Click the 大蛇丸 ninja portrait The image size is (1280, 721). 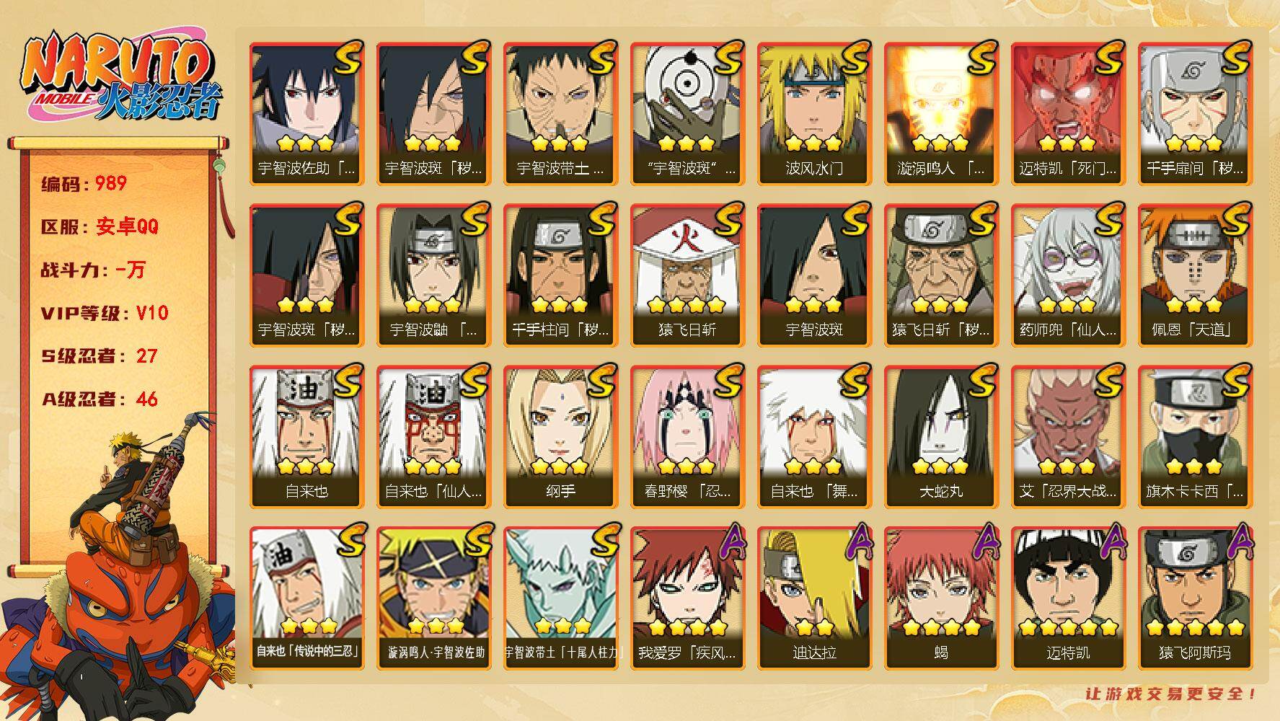click(x=941, y=436)
